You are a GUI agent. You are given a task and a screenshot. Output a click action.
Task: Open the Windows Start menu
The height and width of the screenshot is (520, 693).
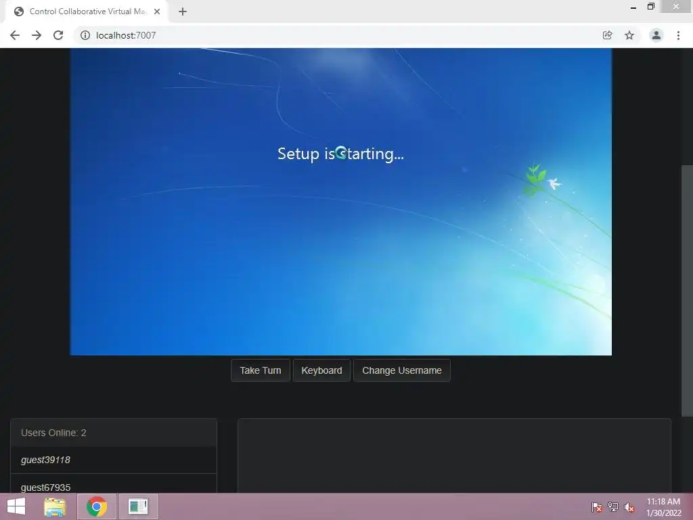(16, 506)
